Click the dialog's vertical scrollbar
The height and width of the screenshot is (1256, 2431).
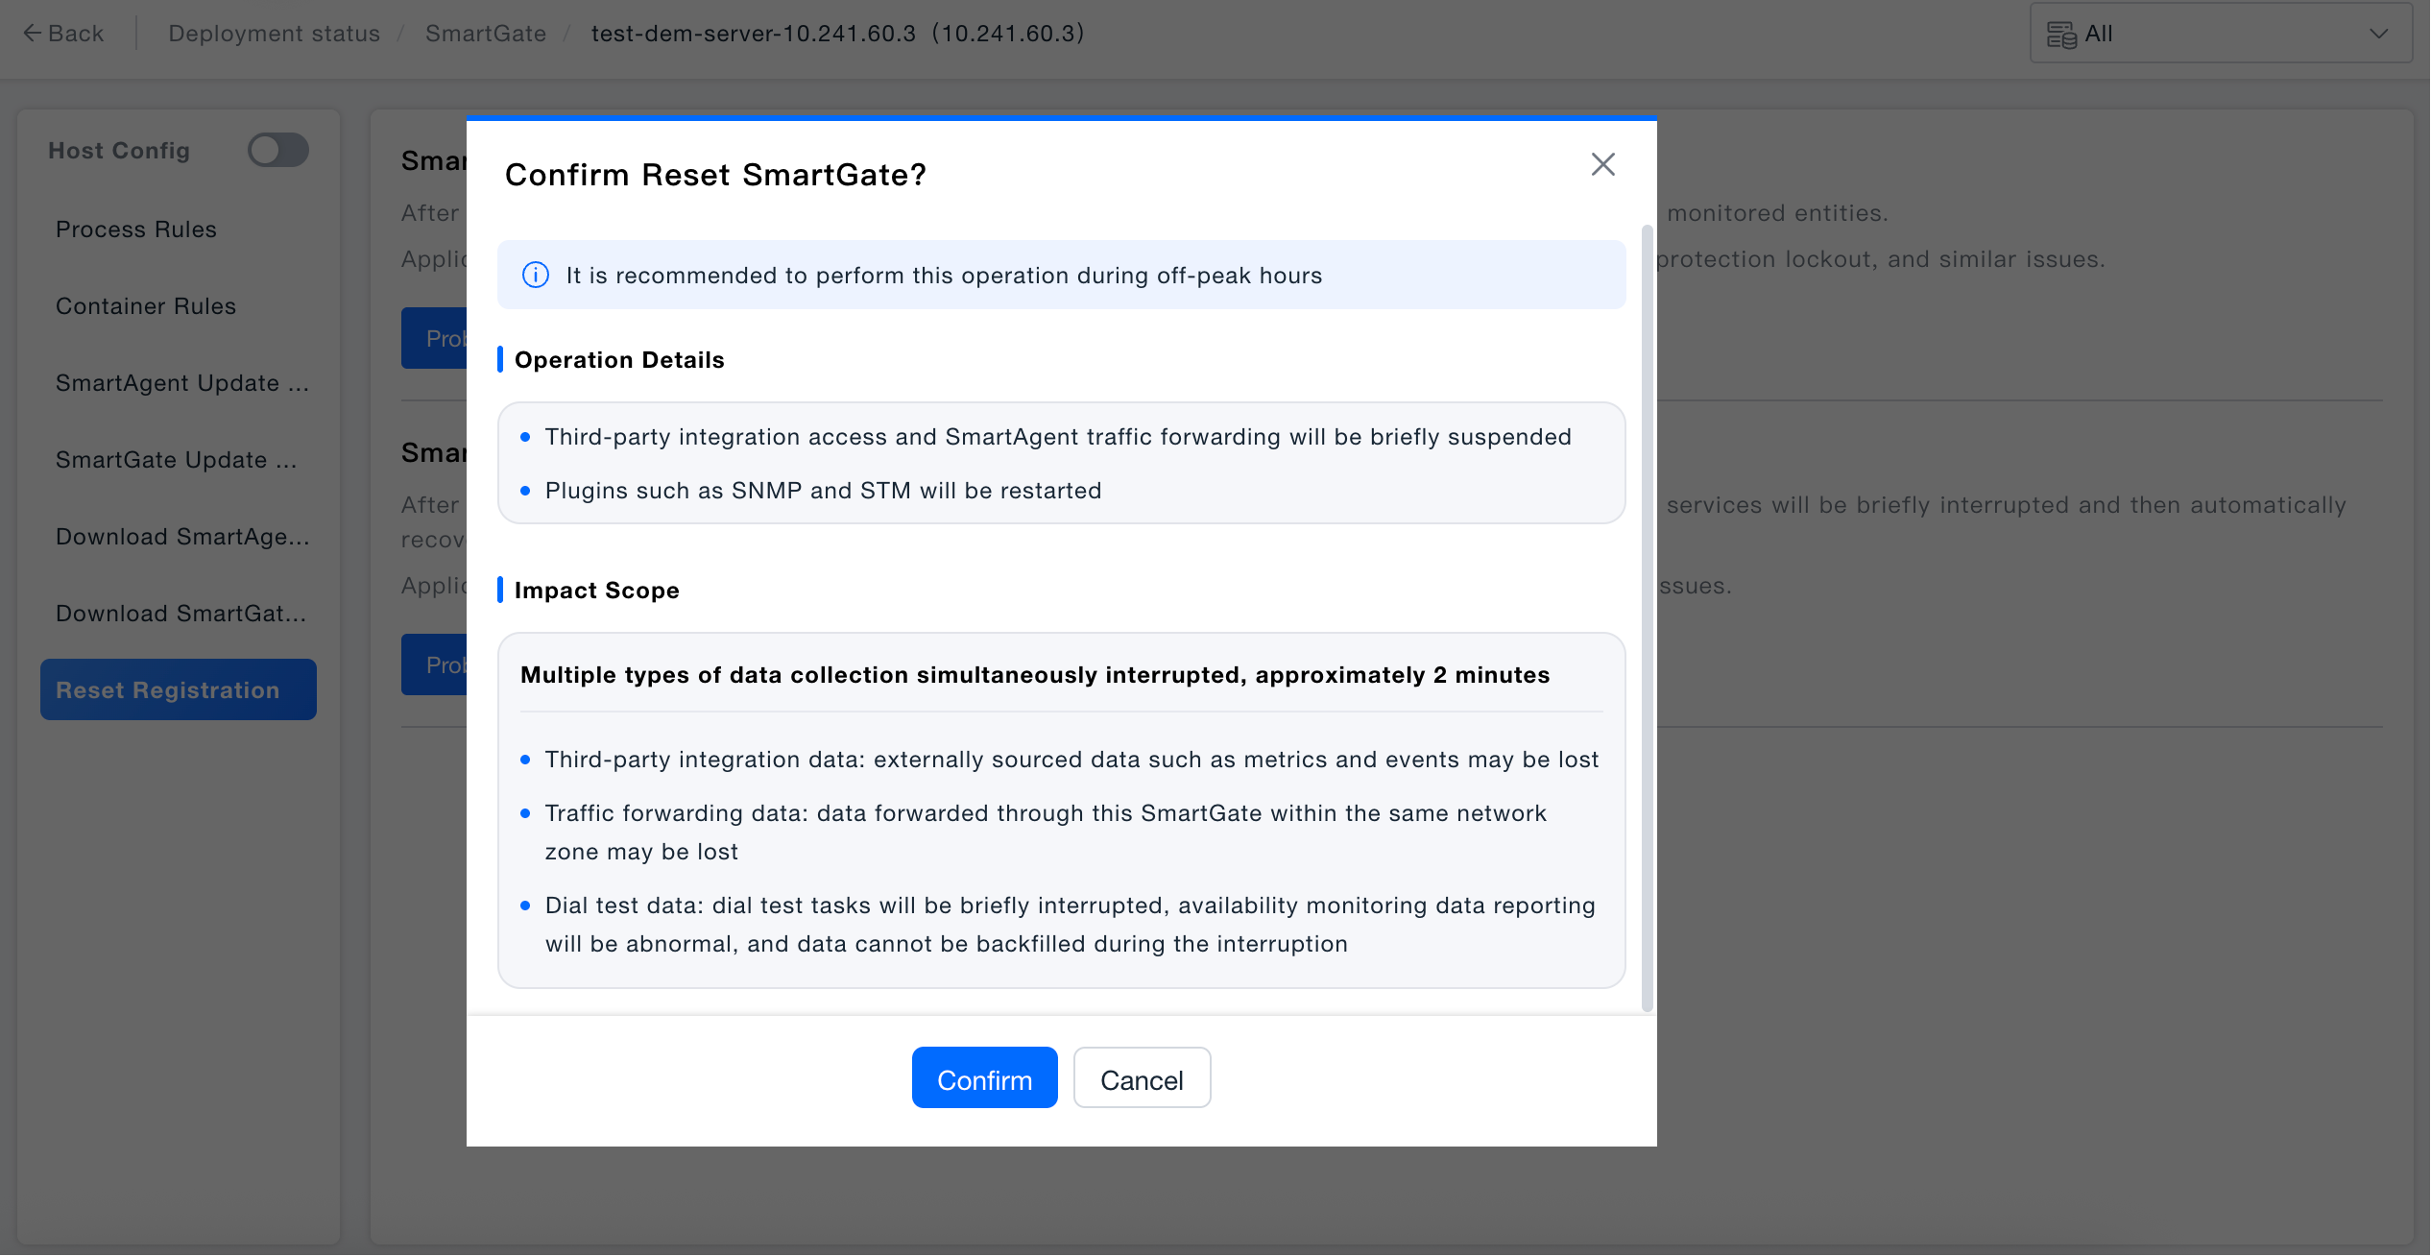click(x=1648, y=618)
